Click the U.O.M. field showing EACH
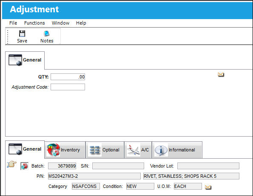 [188, 186]
